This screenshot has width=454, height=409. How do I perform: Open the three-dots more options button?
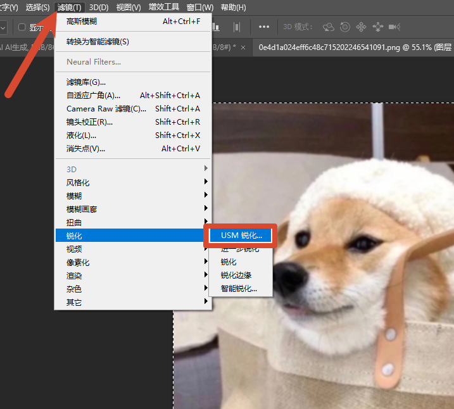click(264, 27)
